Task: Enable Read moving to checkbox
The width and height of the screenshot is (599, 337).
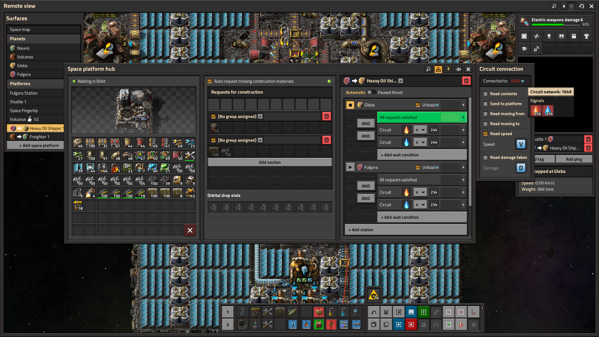Action: click(485, 124)
